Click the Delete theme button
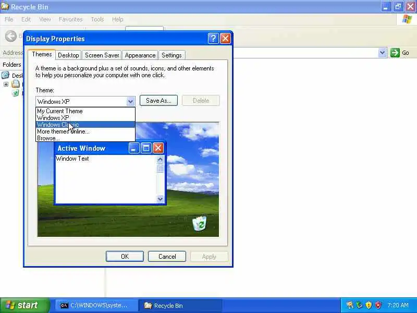The width and height of the screenshot is (417, 313). (201, 101)
